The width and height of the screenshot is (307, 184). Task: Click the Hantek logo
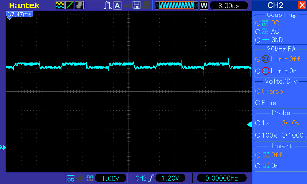coord(24,5)
